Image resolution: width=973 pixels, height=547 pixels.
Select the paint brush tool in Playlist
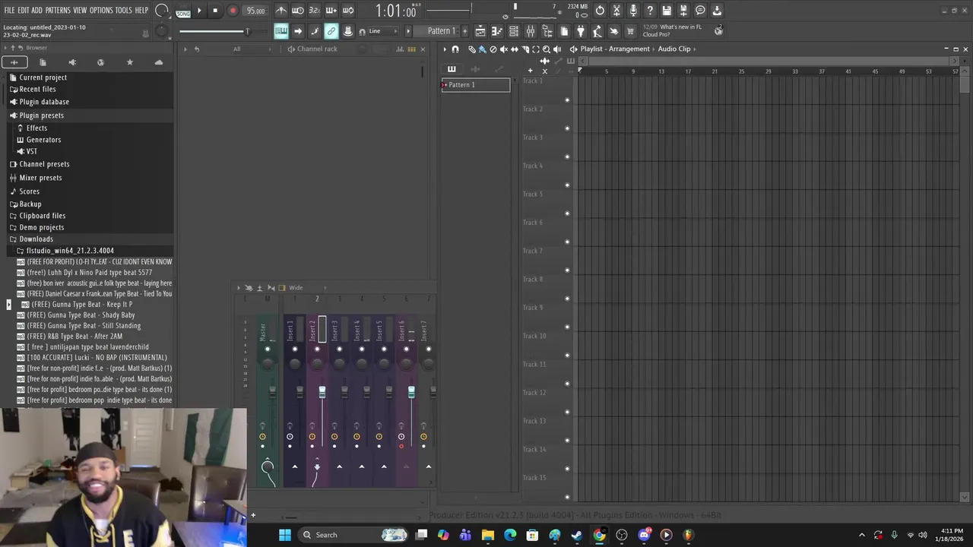pos(482,49)
